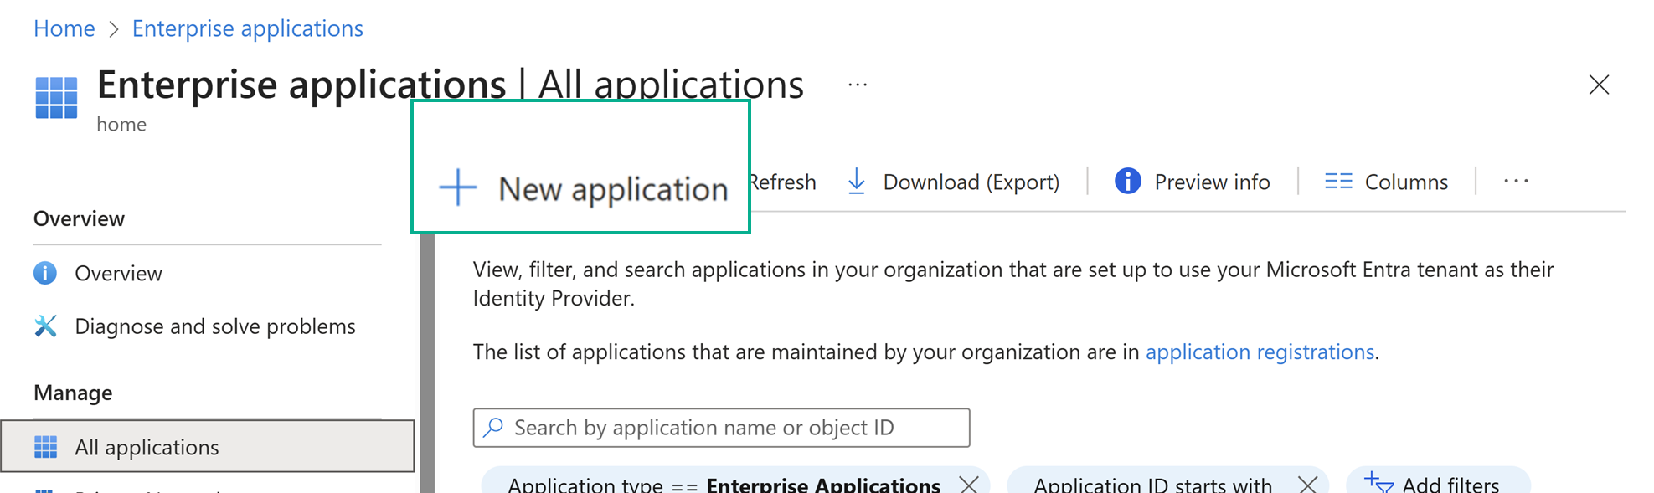Click the 'home' tenant subtitle

121,124
